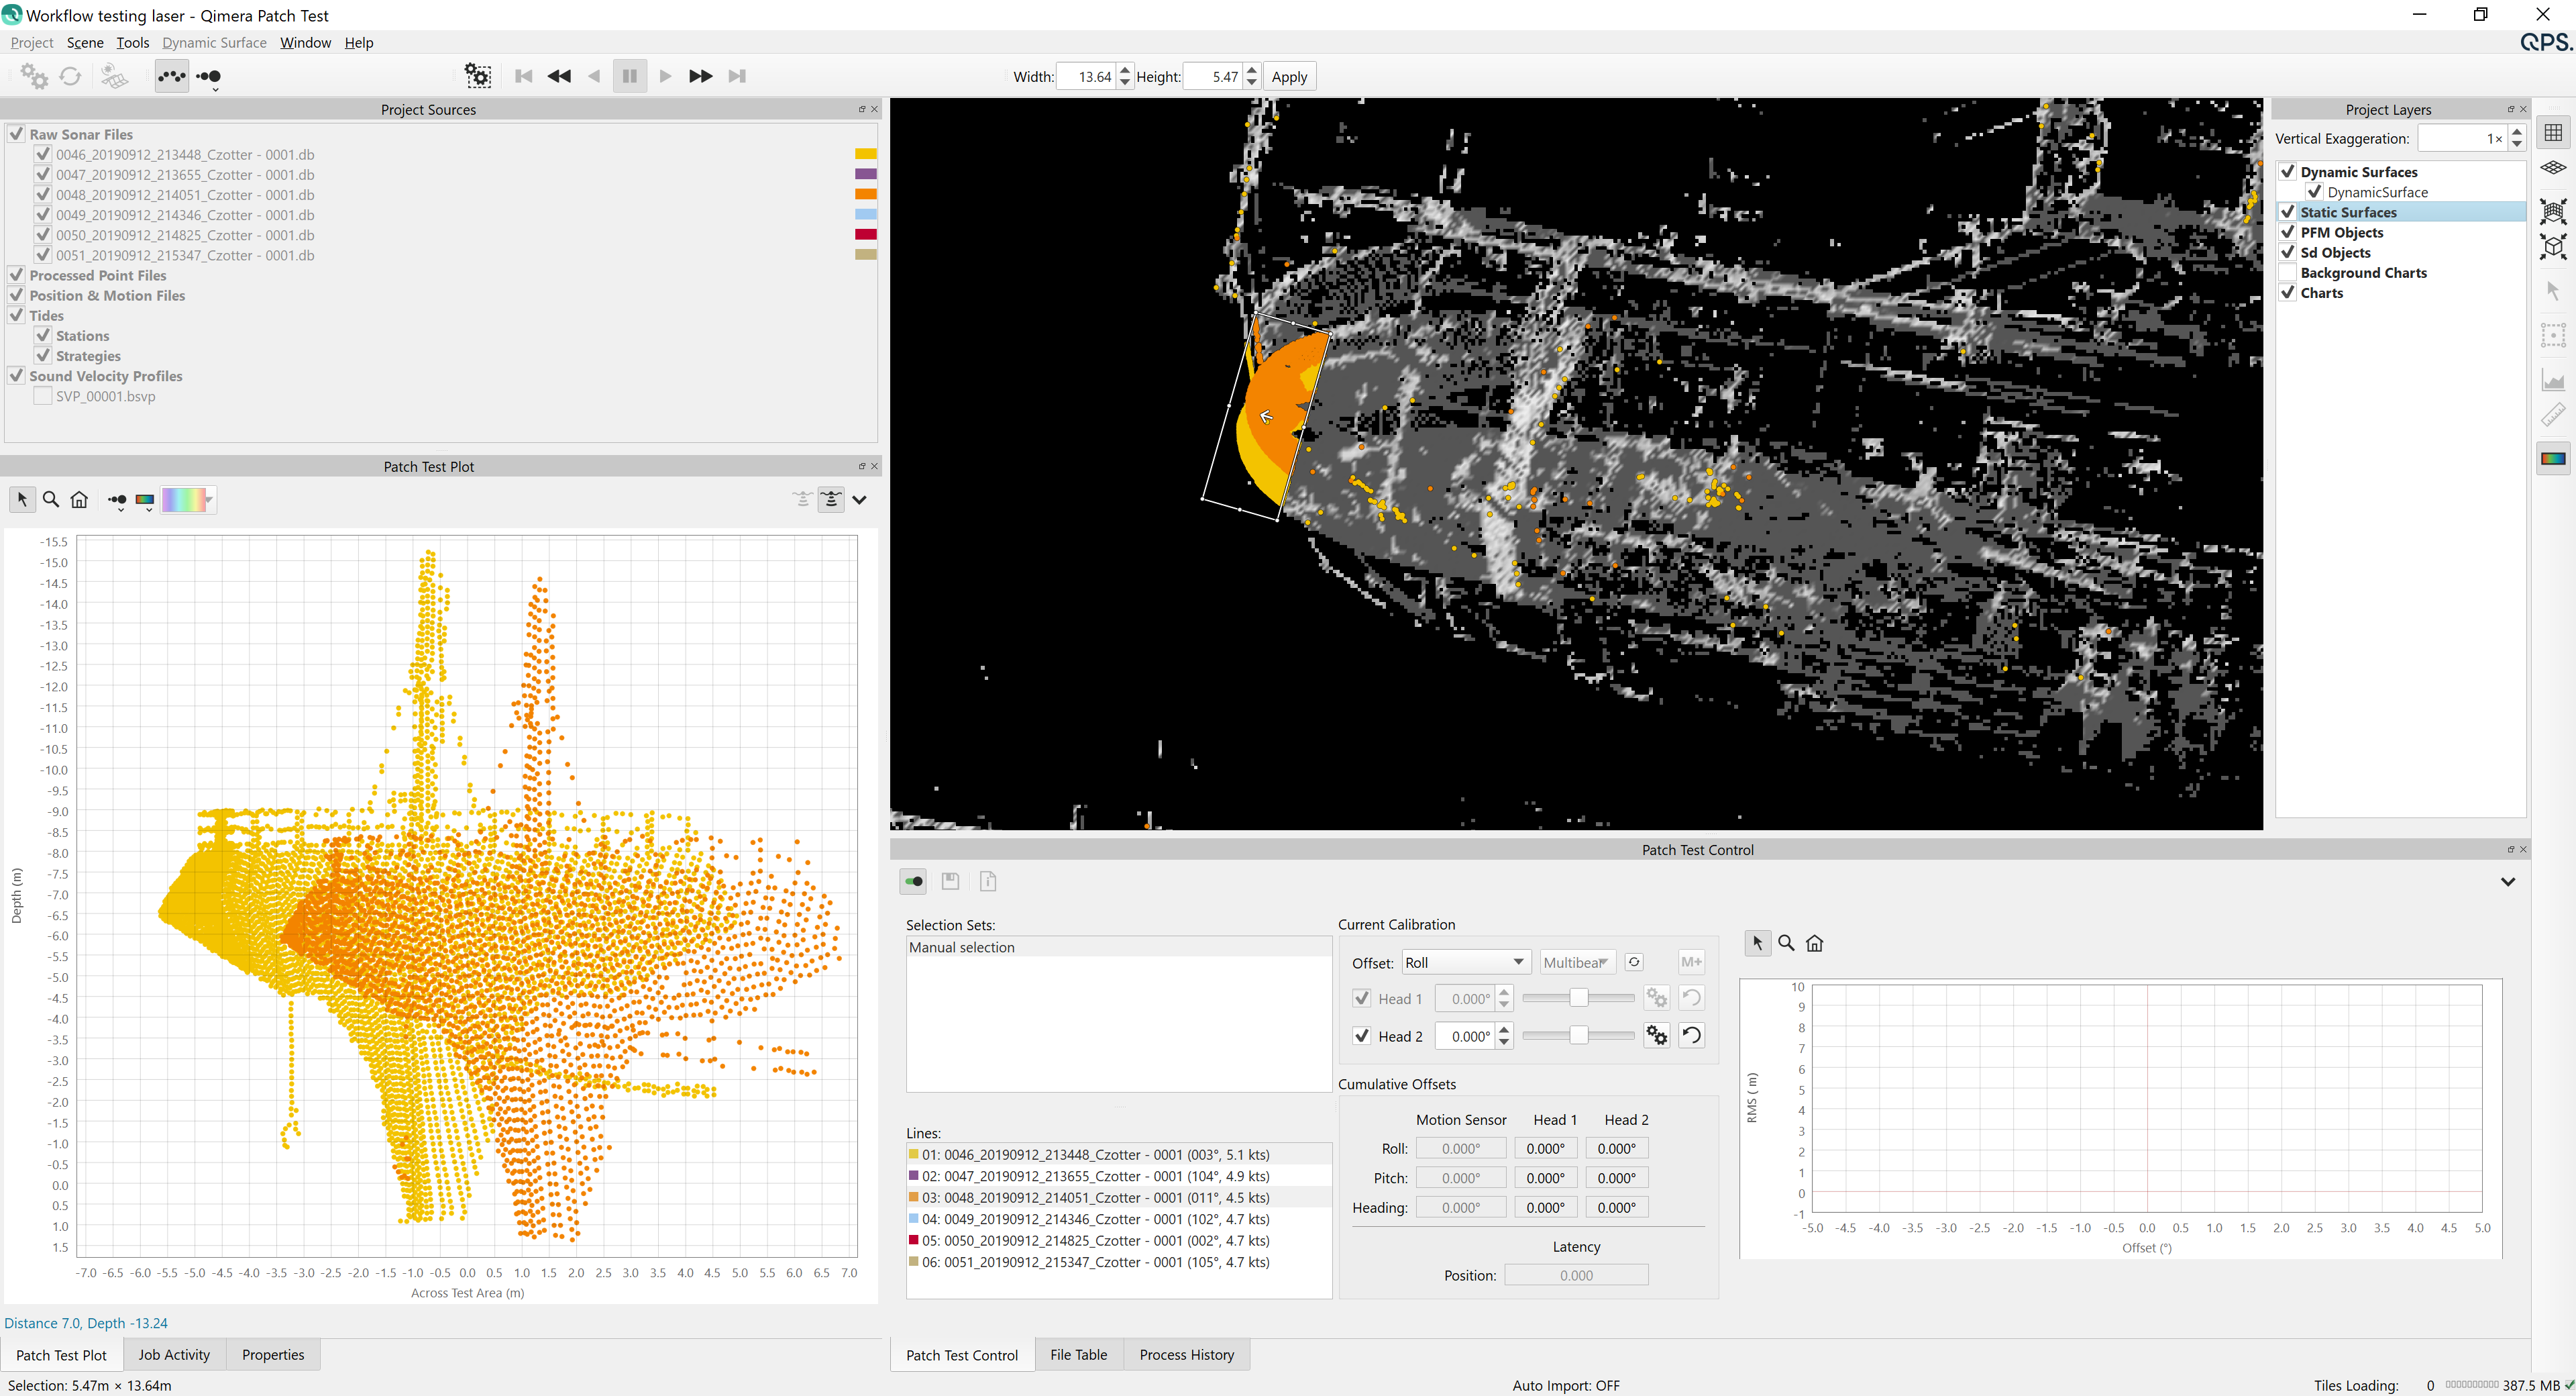Click the Apply button

[1289, 77]
